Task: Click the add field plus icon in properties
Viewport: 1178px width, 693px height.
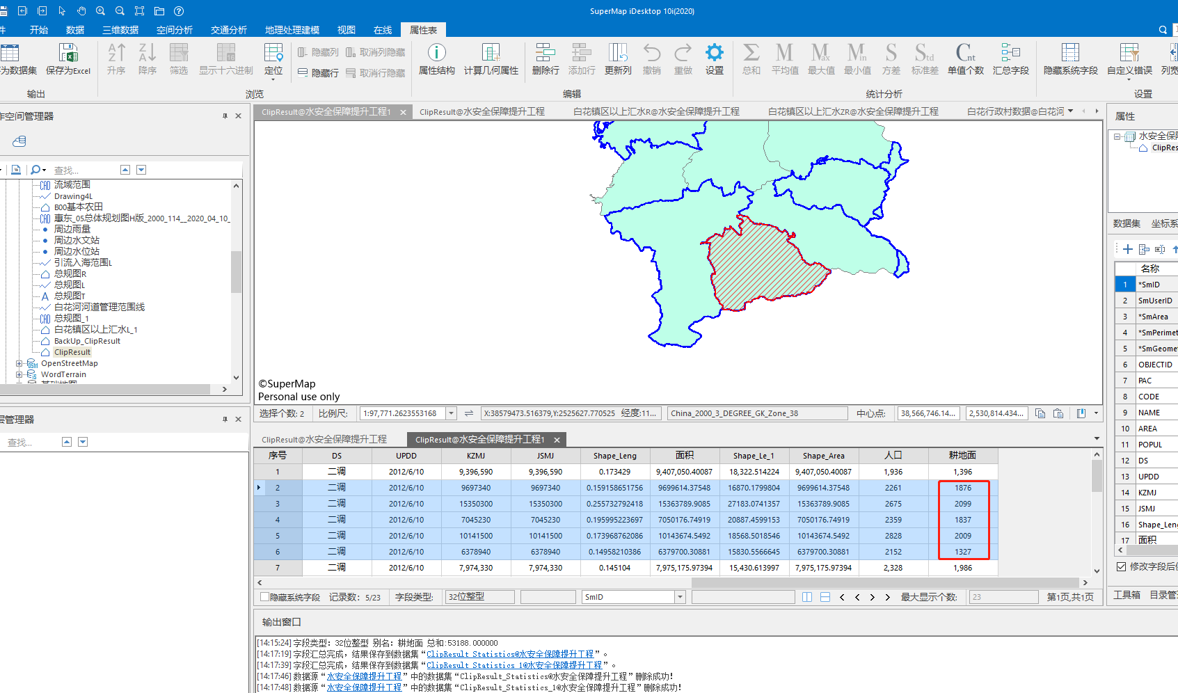Action: click(x=1128, y=249)
